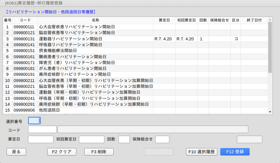Click the F3 削除 button
The image size is (280, 163).
[x=99, y=152]
